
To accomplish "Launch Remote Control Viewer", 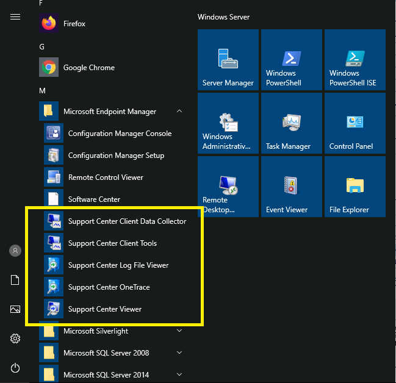I will click(113, 177).
